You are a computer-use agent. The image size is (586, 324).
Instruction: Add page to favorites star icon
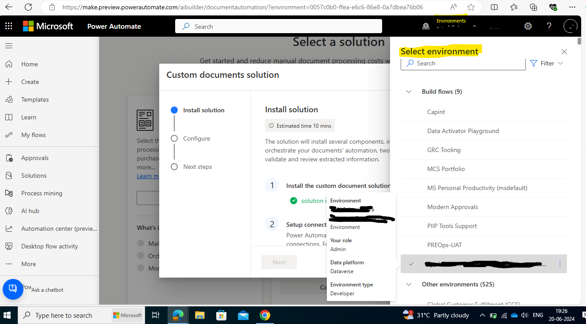(471, 7)
